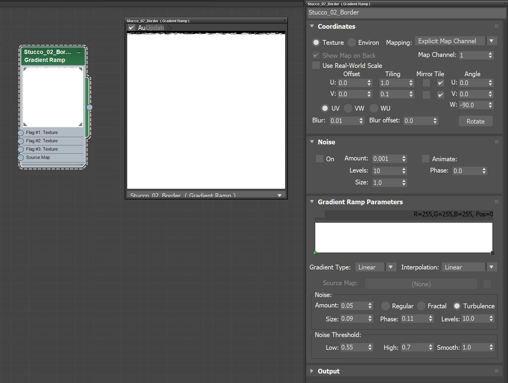
Task: Collapse the Stucco_02_Border node with minus icon
Action: (x=79, y=52)
